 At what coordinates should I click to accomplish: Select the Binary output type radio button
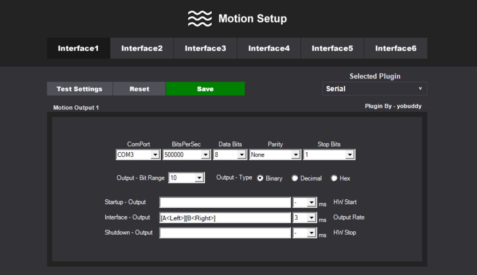click(x=260, y=178)
